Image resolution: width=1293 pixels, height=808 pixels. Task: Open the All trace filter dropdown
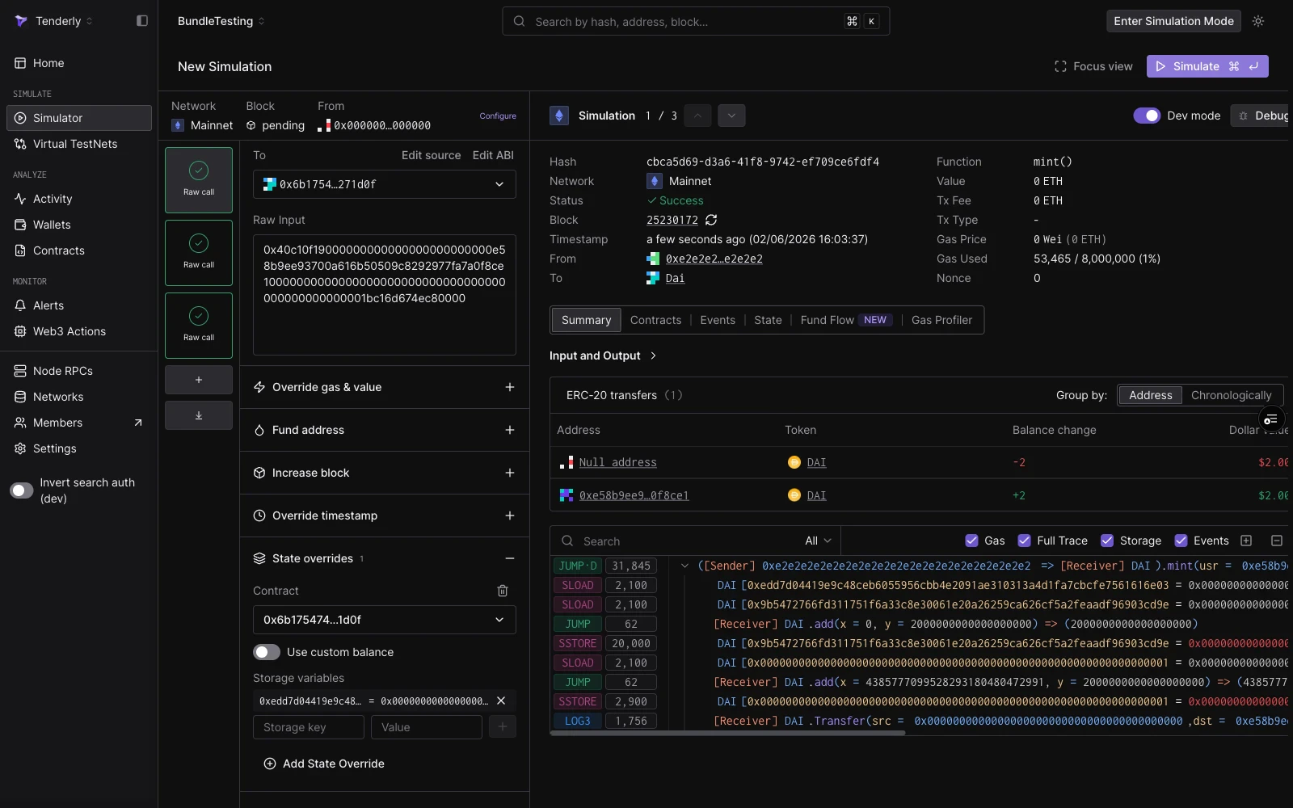[818, 541]
